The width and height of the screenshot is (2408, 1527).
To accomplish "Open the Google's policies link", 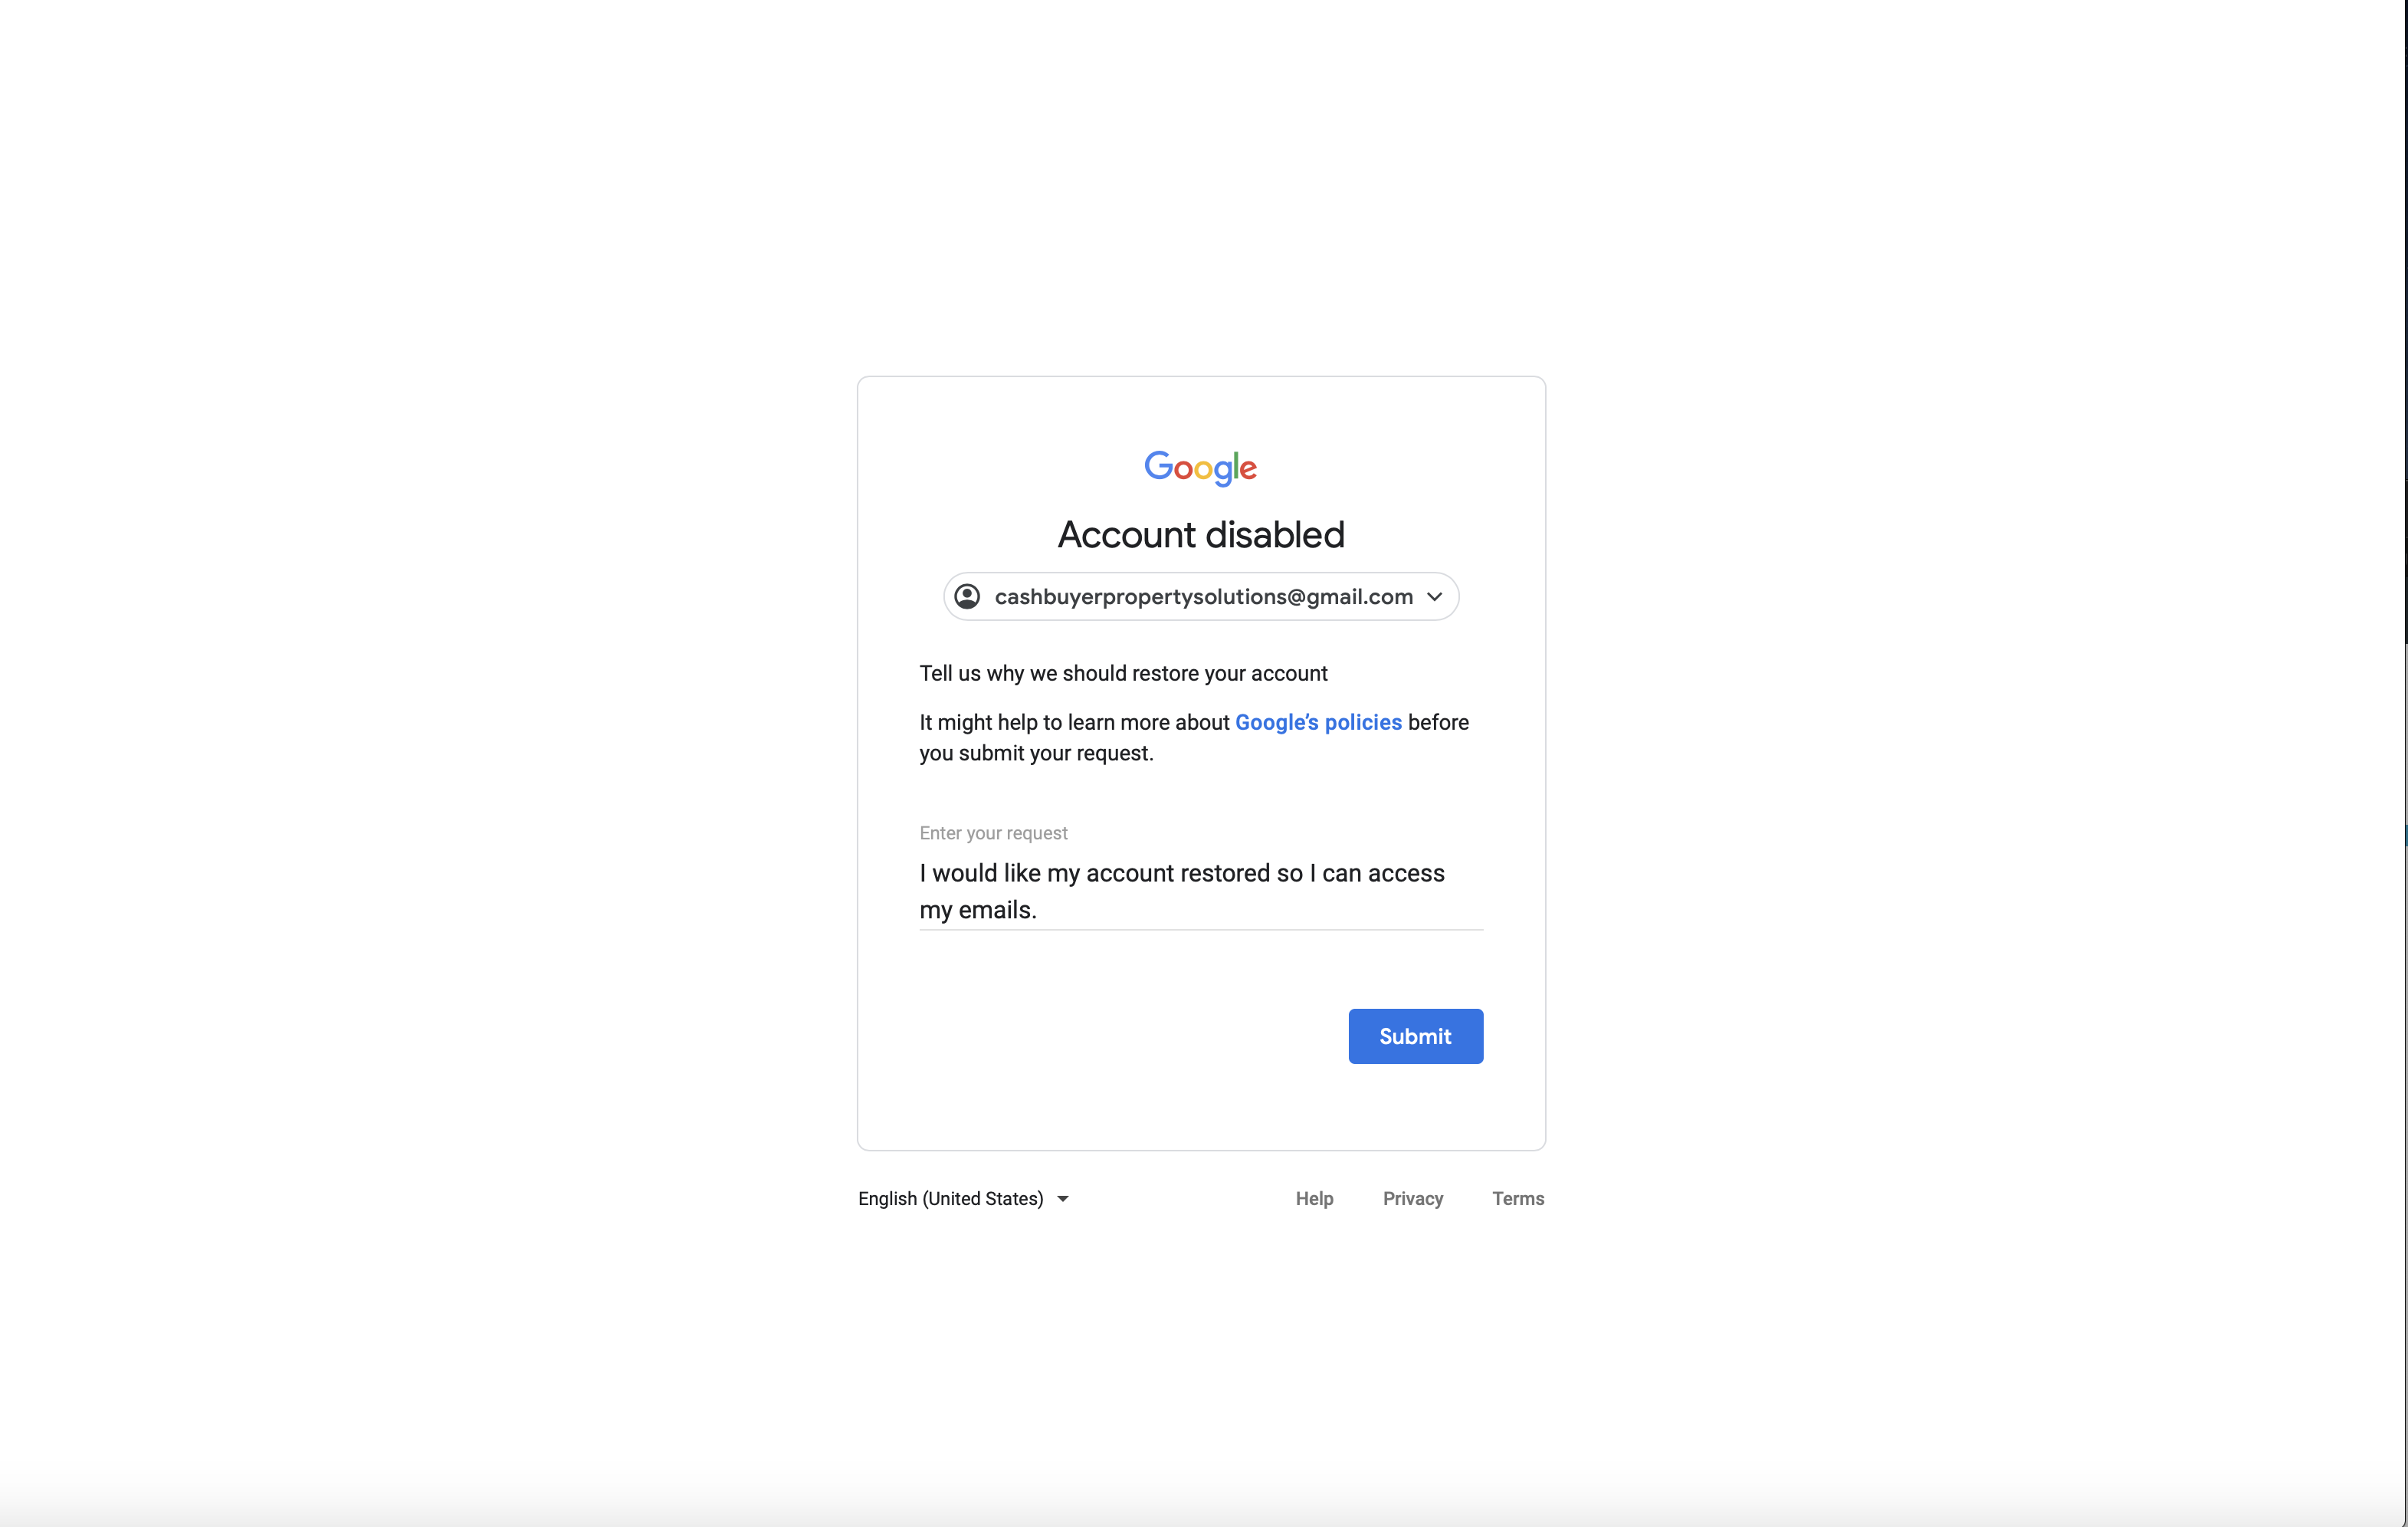I will click(1318, 722).
